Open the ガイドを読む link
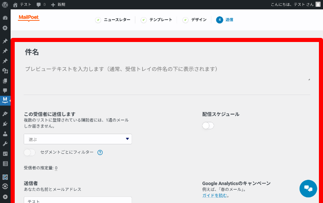 [214, 195]
